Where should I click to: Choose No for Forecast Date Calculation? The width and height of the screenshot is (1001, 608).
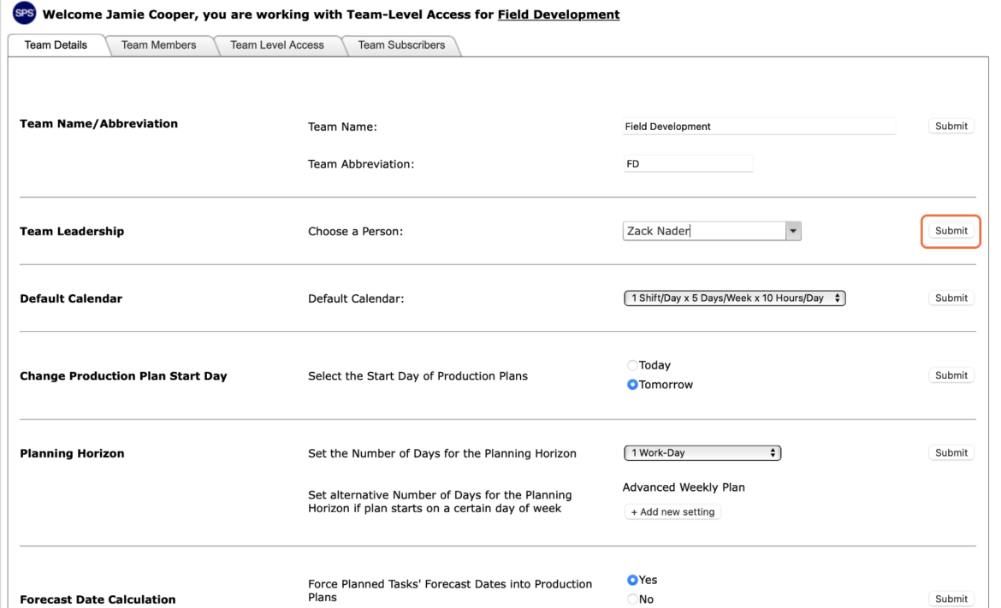pyautogui.click(x=632, y=599)
